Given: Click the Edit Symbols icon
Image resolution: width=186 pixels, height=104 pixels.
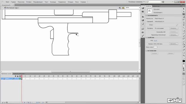Looking at the screenshot, I should (123, 8).
